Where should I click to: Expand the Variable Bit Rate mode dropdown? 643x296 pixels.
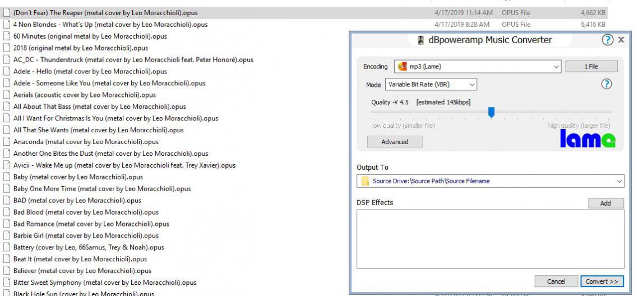click(x=472, y=85)
